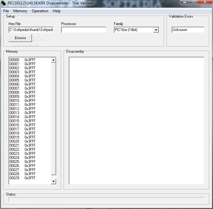This screenshot has height=209, width=213.
Task: Select memory row 00018: 0x3FFF
Action: coord(22,133)
